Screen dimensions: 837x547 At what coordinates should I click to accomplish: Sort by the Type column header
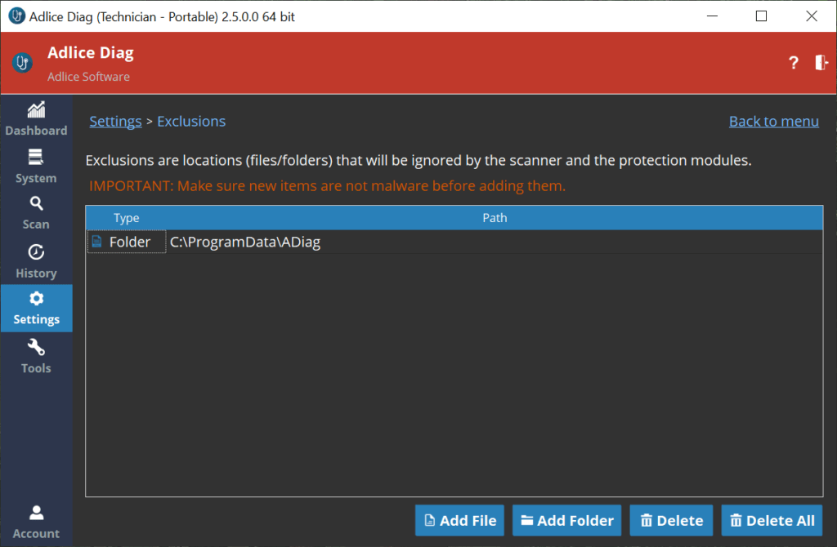[127, 218]
